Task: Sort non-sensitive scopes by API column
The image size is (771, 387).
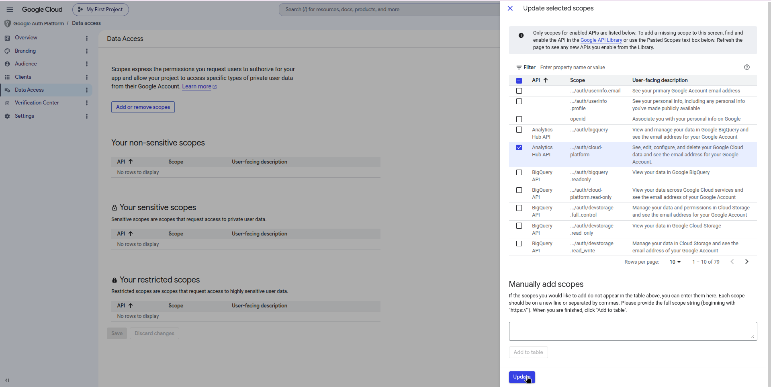Action: point(125,162)
